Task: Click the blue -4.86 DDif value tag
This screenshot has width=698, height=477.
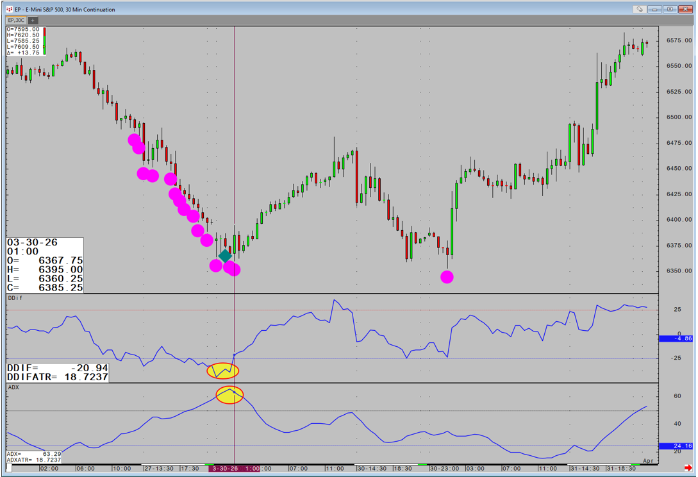Action: (676, 339)
